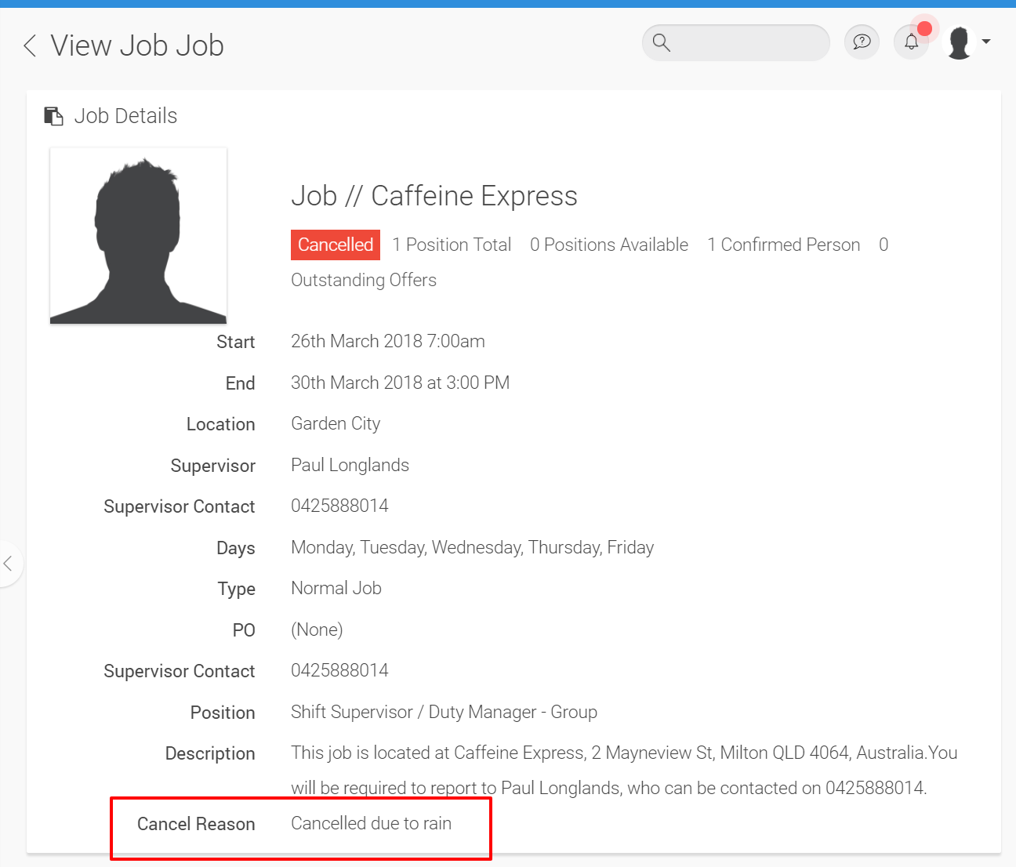Click inside the top search field
The width and height of the screenshot is (1016, 867).
[749, 43]
